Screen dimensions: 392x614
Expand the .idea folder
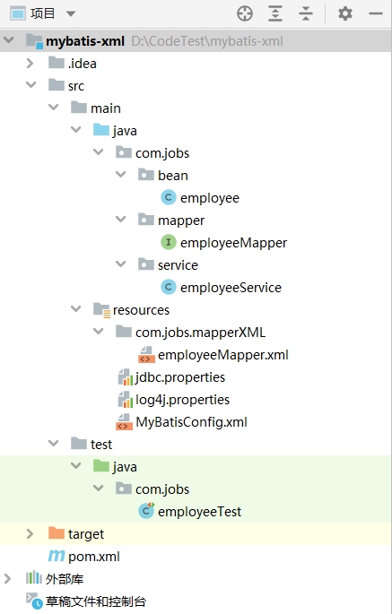(x=30, y=63)
